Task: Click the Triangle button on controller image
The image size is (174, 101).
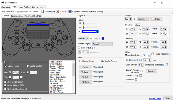Action: coord(59,33)
